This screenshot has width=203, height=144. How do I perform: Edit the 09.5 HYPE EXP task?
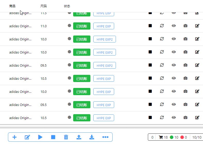click(197, 104)
